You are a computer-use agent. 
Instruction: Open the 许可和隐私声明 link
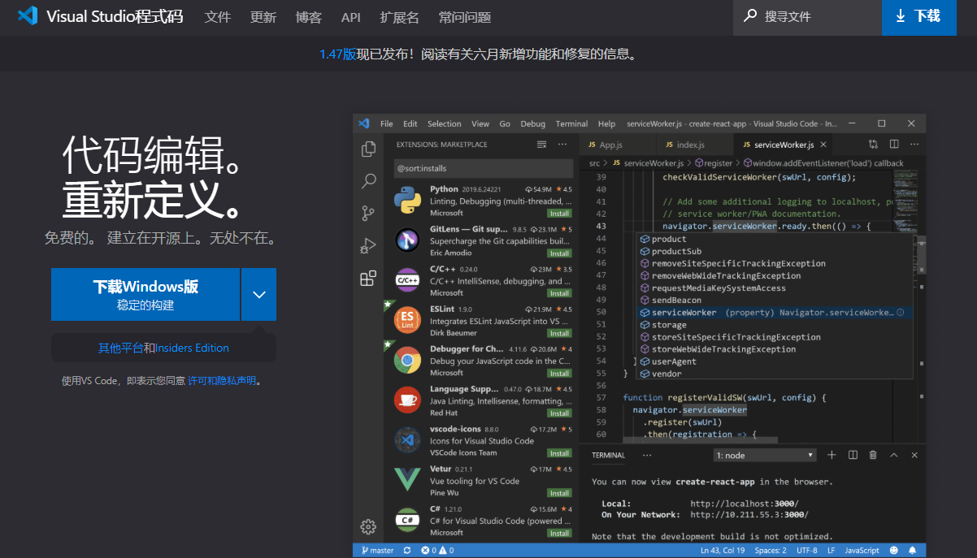(x=222, y=380)
